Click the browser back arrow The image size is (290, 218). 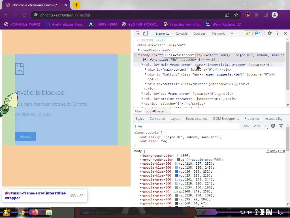[x=6, y=15]
